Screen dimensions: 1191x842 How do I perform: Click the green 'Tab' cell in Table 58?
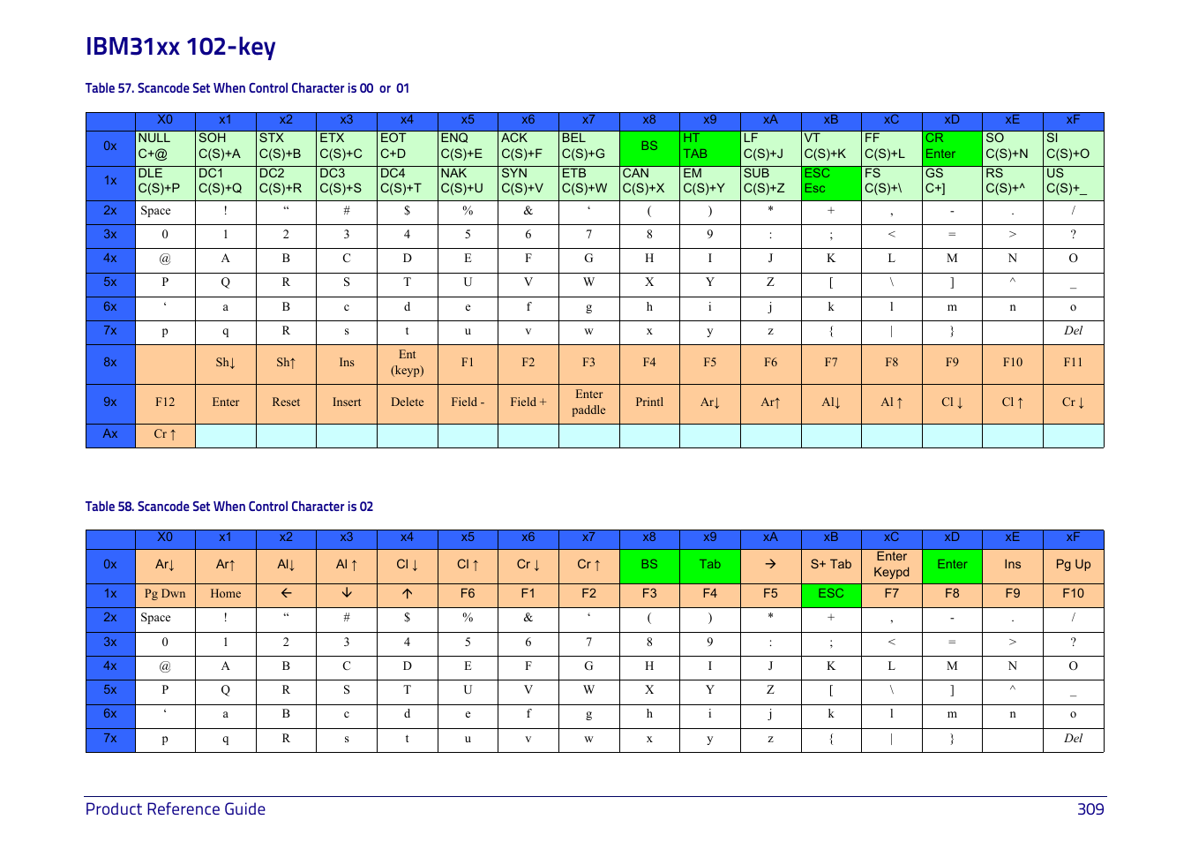[x=710, y=565]
